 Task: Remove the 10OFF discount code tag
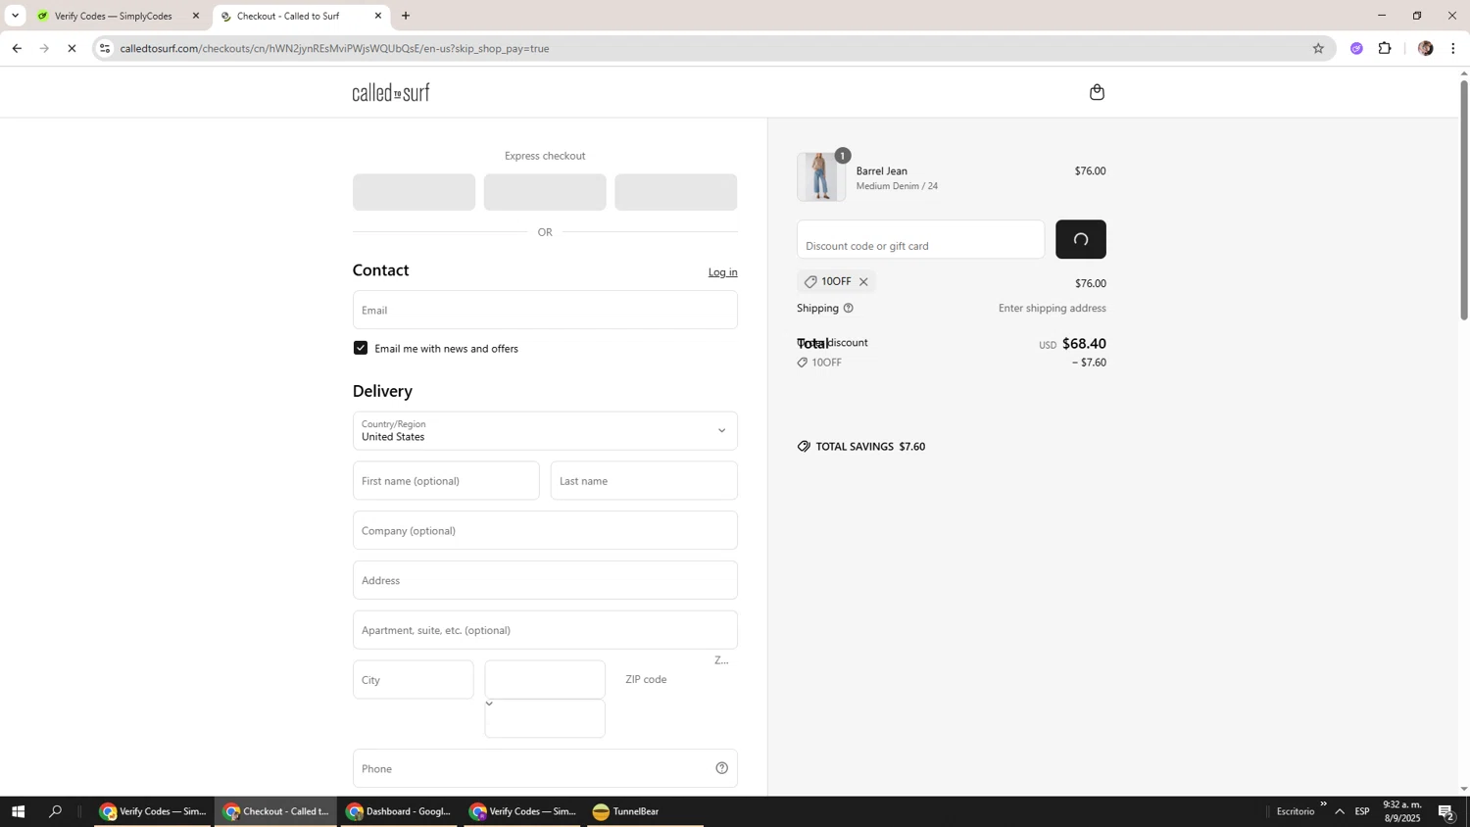click(x=863, y=282)
